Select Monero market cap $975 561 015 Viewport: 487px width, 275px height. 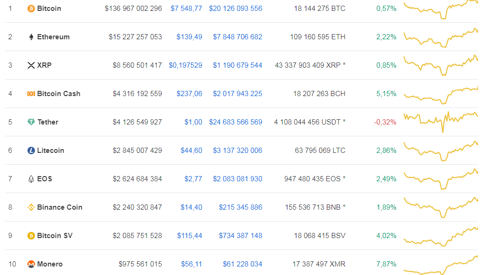[x=140, y=264]
